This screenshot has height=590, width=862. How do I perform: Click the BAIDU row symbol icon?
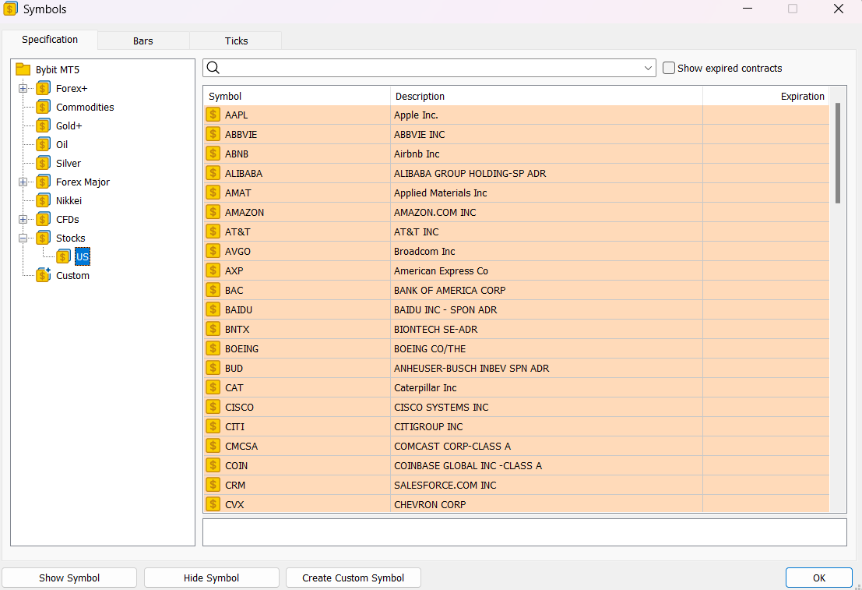[213, 309]
